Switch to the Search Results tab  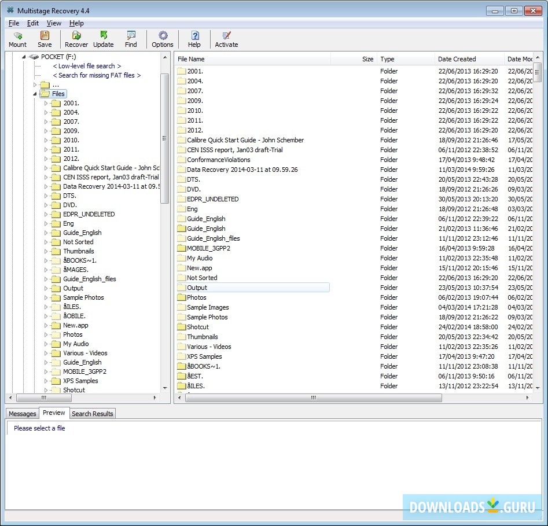click(x=93, y=414)
